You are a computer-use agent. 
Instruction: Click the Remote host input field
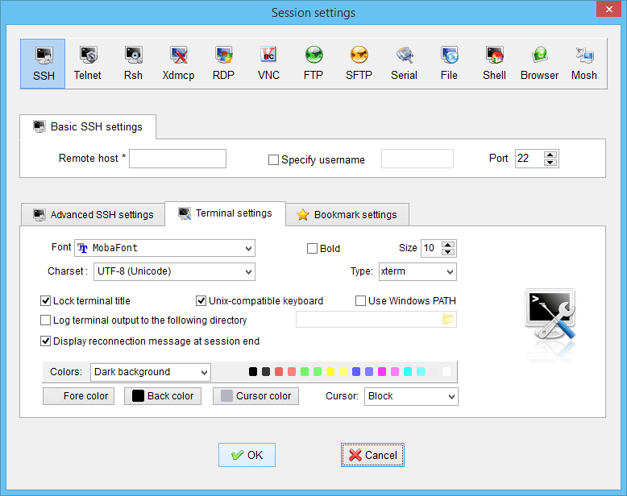(177, 159)
